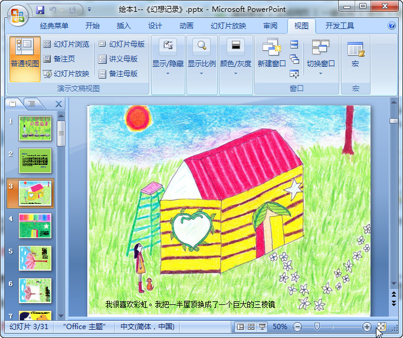
Task: Click the zoom out minus button
Action: [297, 327]
